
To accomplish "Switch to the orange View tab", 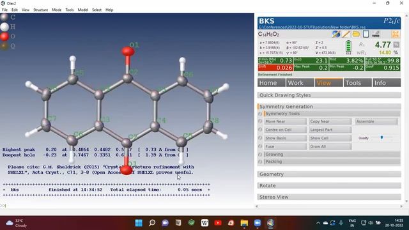I will tap(328, 82).
